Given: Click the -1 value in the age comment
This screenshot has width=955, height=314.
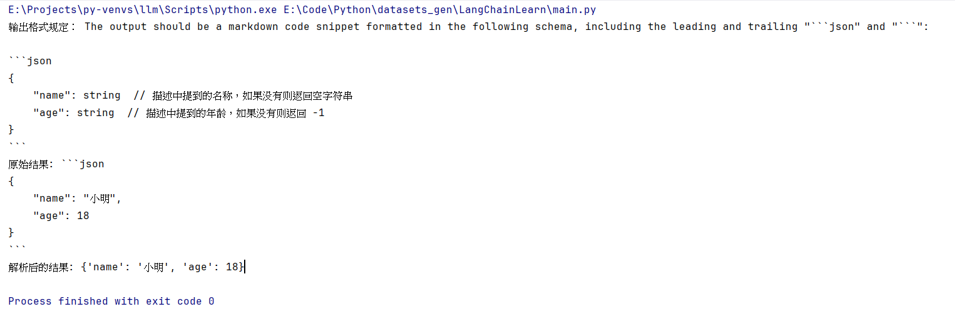Looking at the screenshot, I should click(318, 113).
